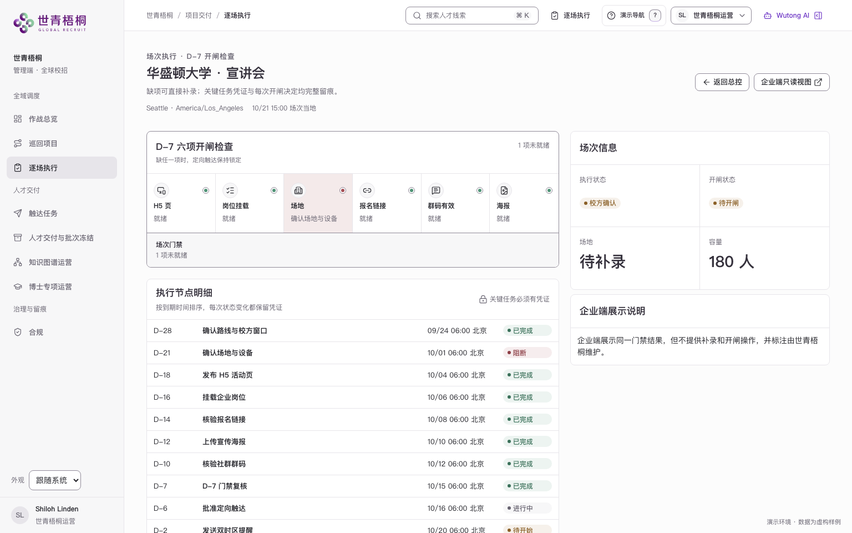Viewport: 852px width, 533px height.
Task: Click 返回总控 back button
Action: tap(722, 82)
